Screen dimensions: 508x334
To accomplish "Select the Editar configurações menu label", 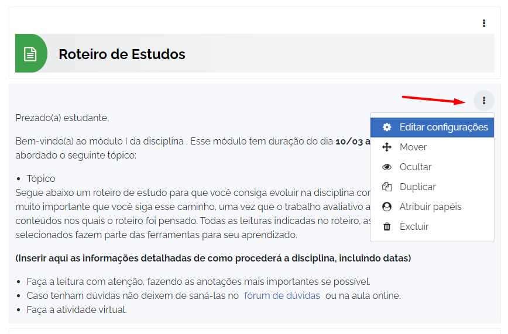I will pos(443,128).
